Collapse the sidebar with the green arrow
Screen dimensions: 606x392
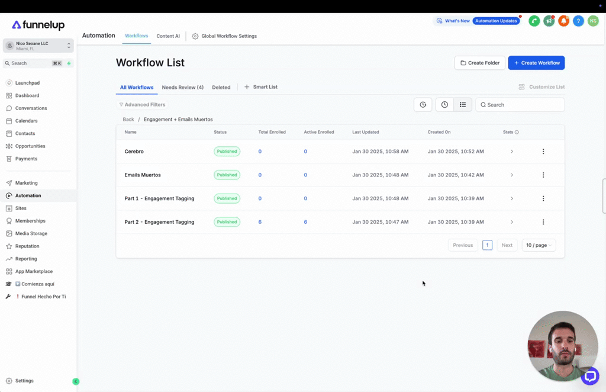pos(76,381)
